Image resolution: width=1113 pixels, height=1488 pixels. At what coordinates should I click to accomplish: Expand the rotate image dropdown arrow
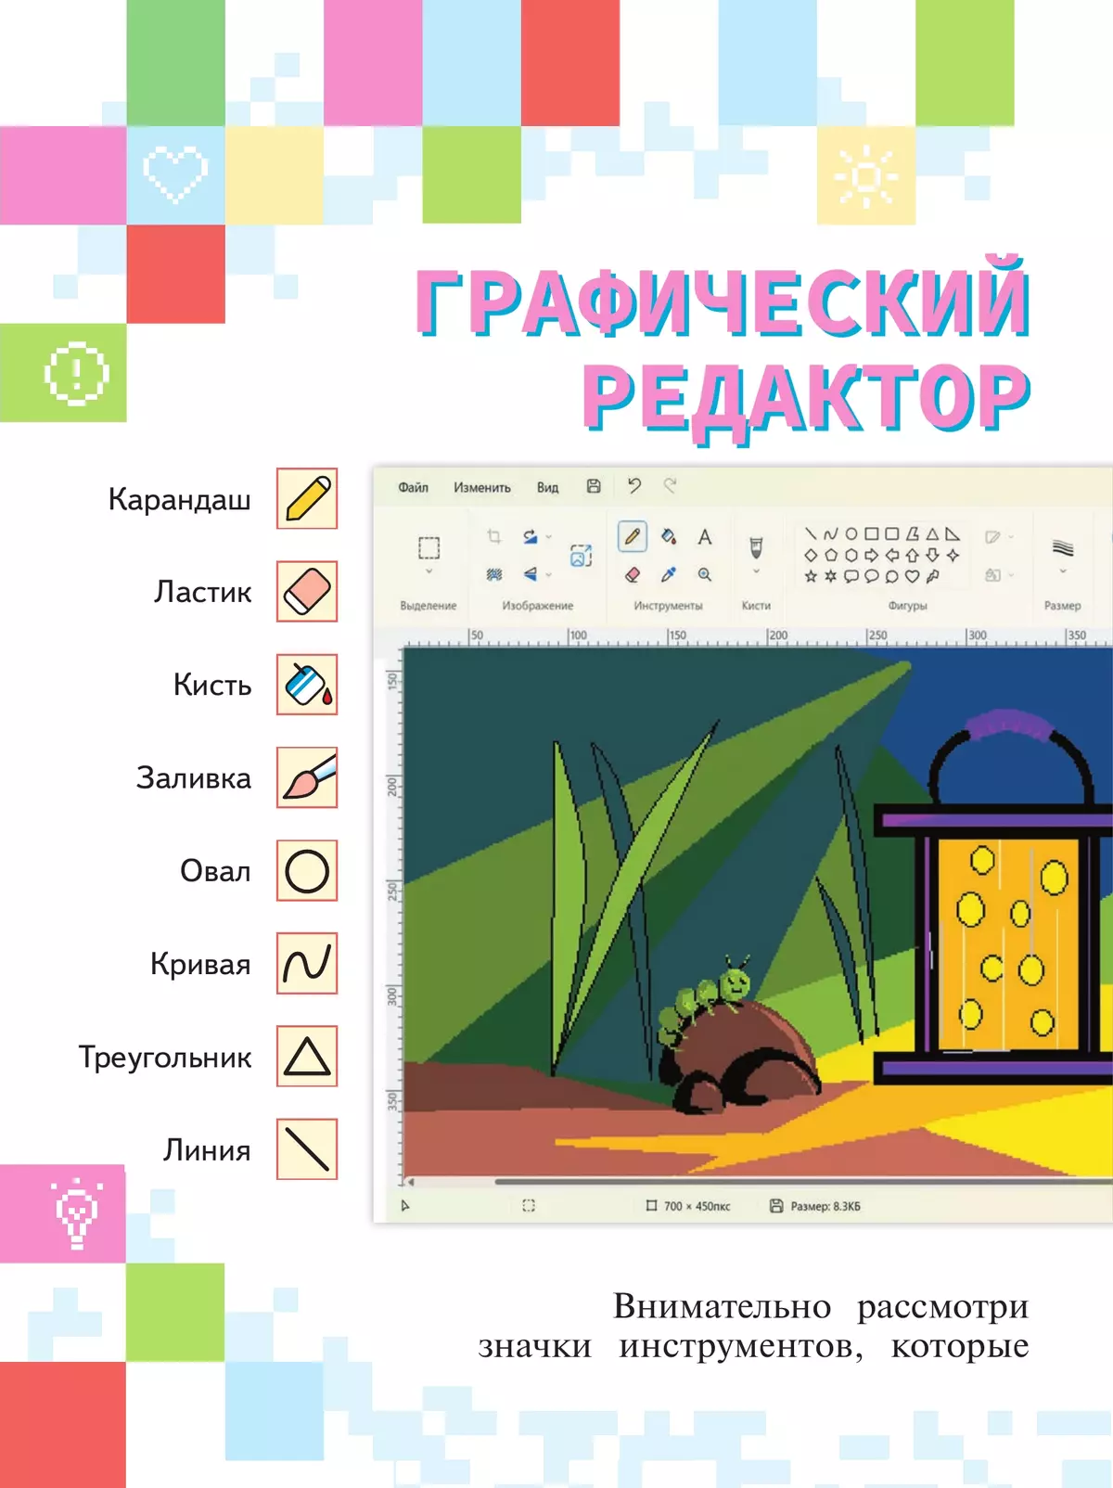[549, 536]
